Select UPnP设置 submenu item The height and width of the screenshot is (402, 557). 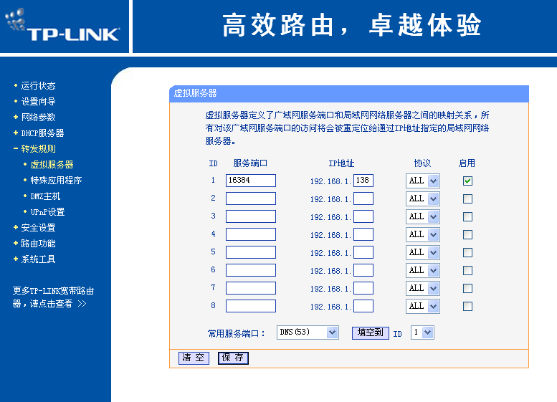click(47, 212)
